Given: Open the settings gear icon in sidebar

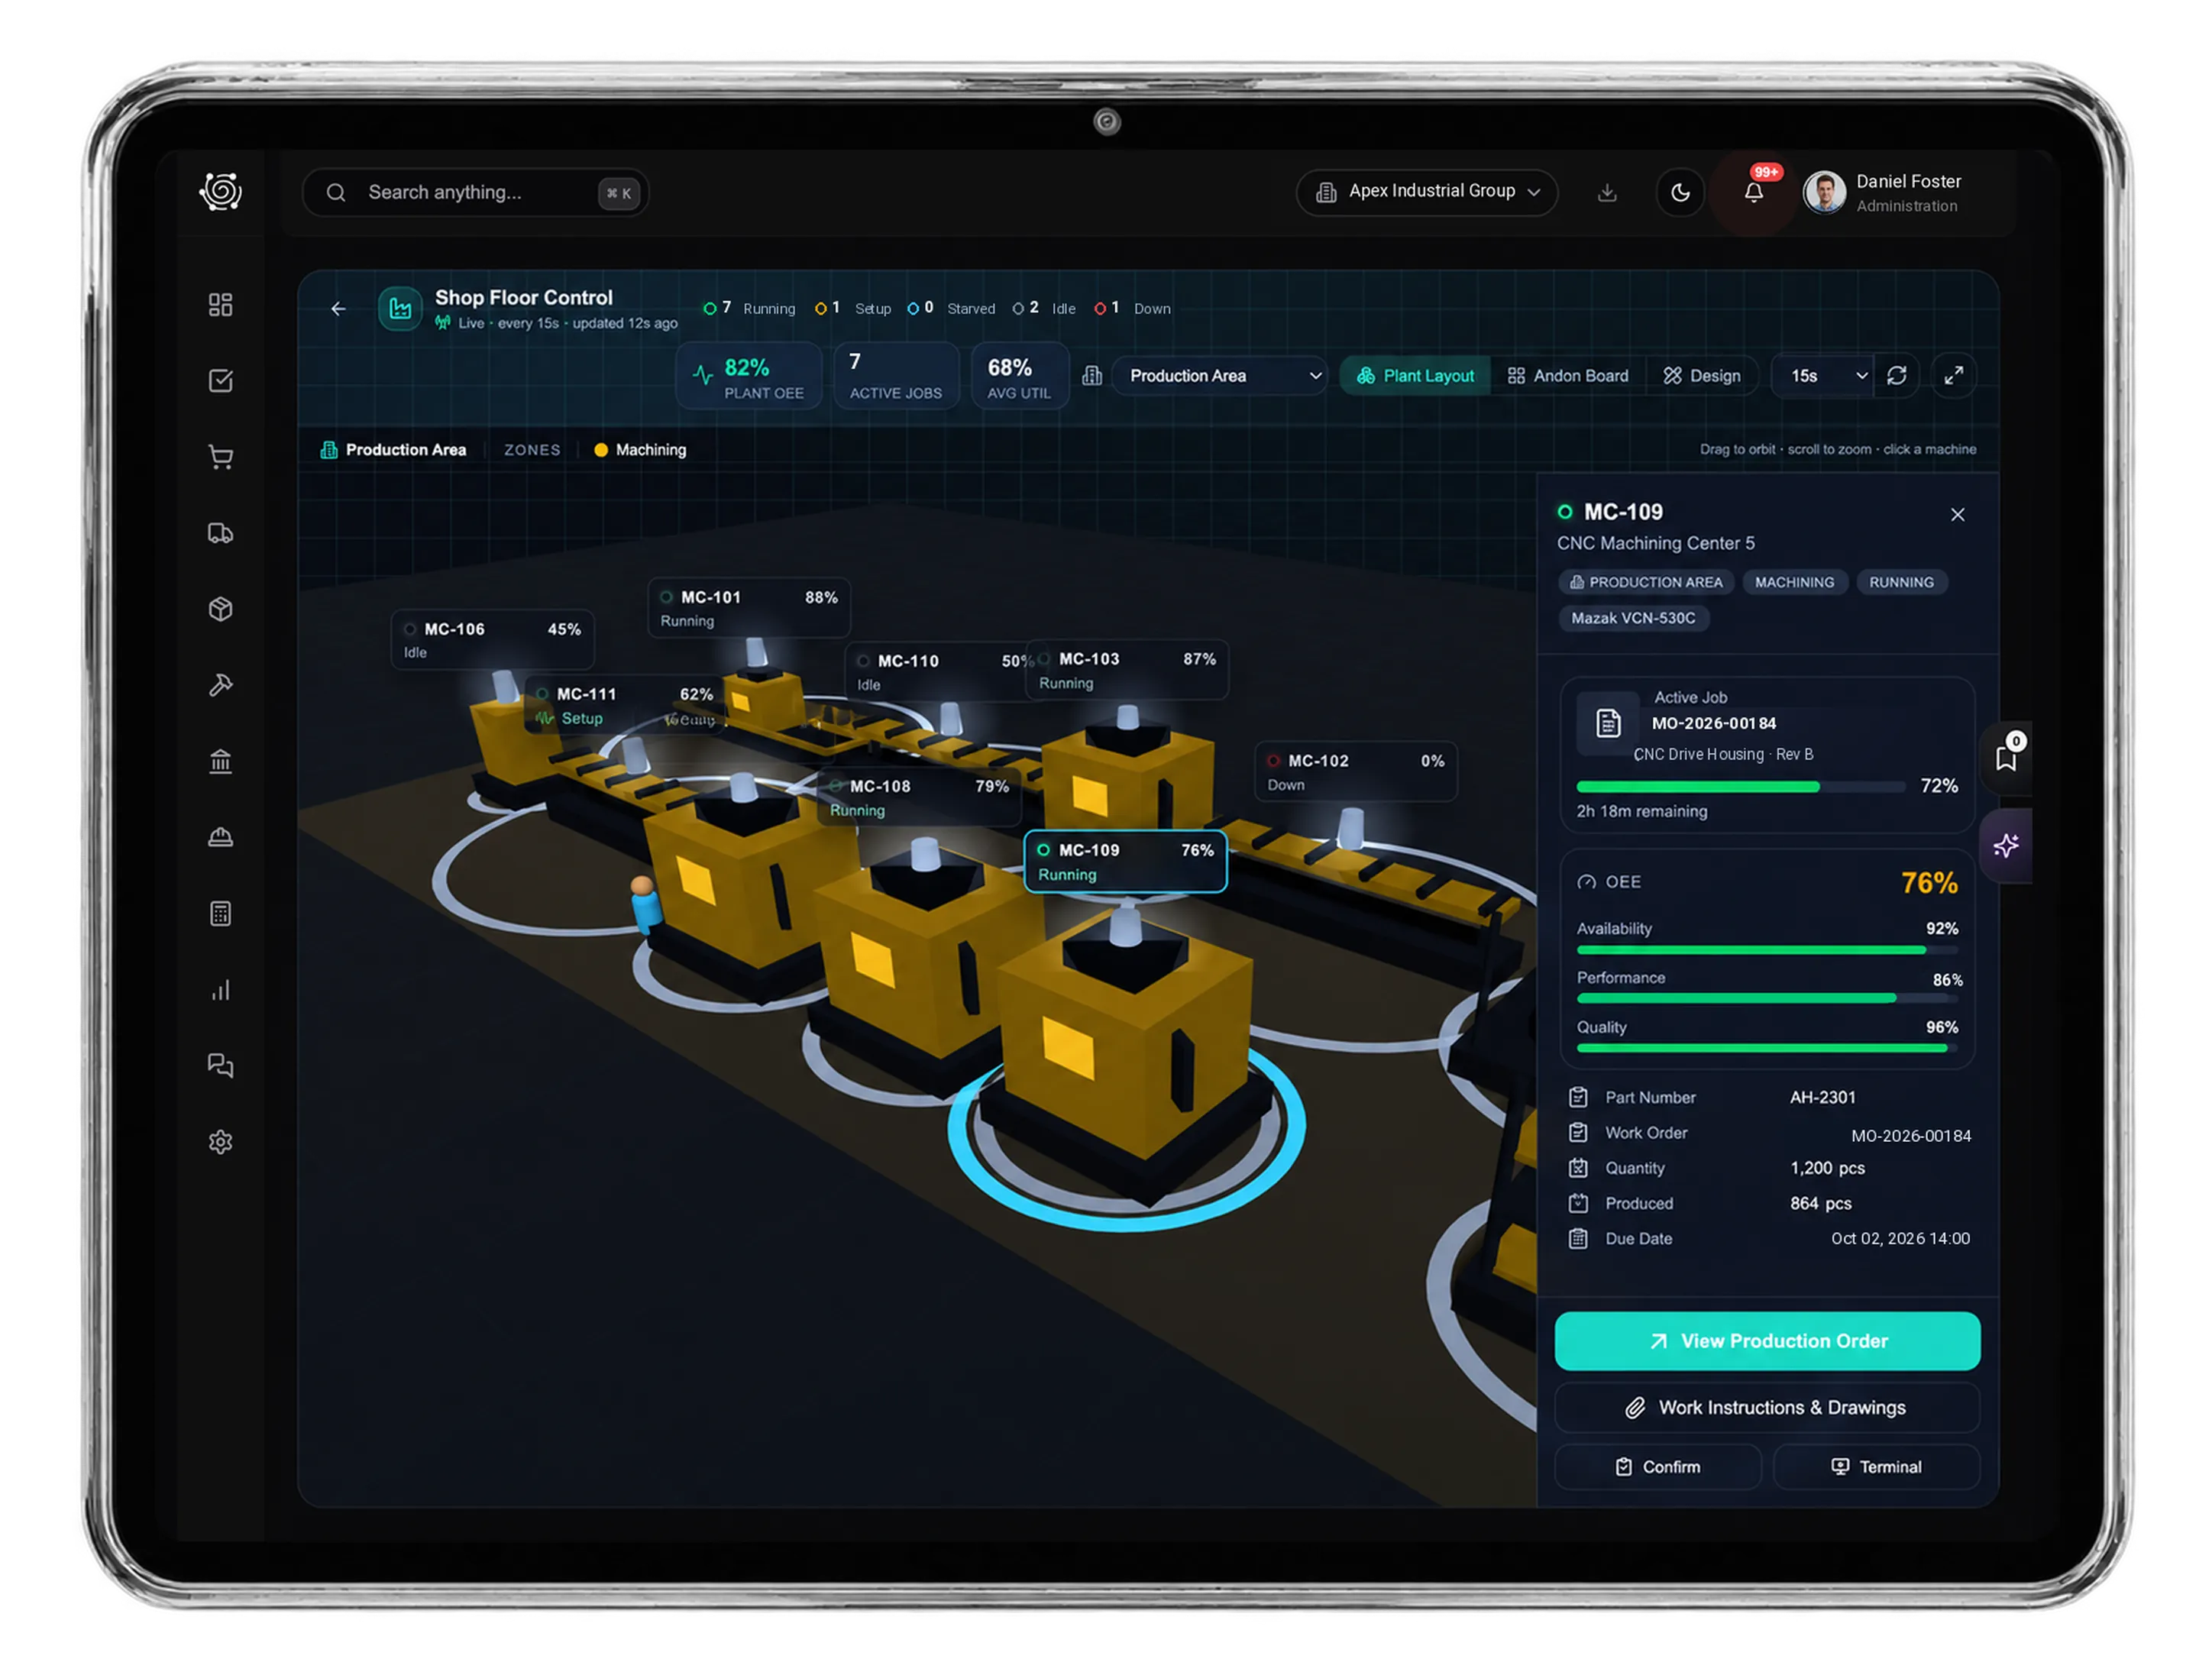Looking at the screenshot, I should pyautogui.click(x=220, y=1142).
